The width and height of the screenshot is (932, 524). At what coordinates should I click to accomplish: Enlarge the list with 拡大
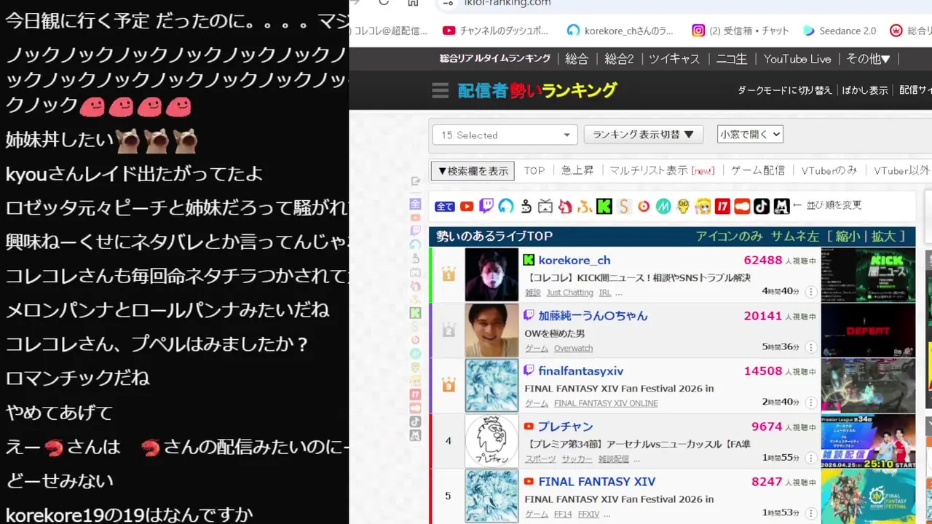883,236
